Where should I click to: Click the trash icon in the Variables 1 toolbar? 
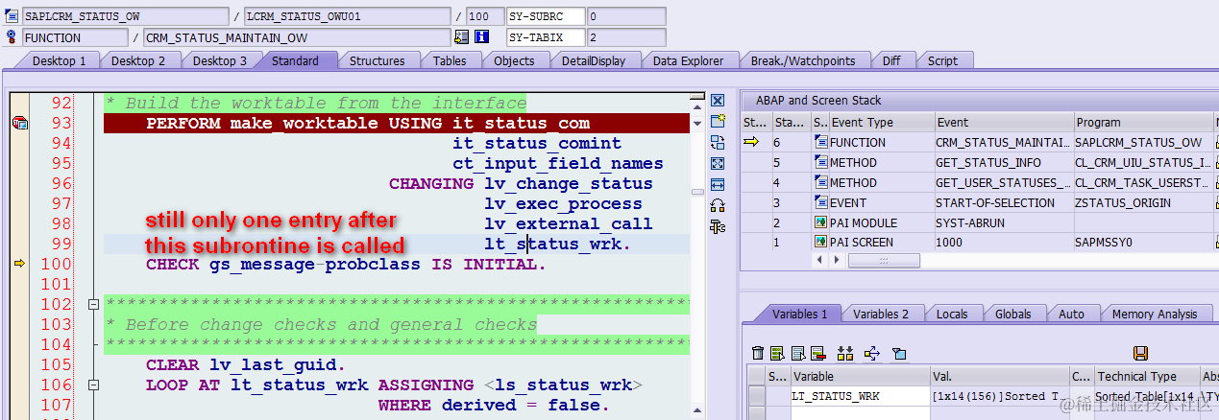[758, 353]
